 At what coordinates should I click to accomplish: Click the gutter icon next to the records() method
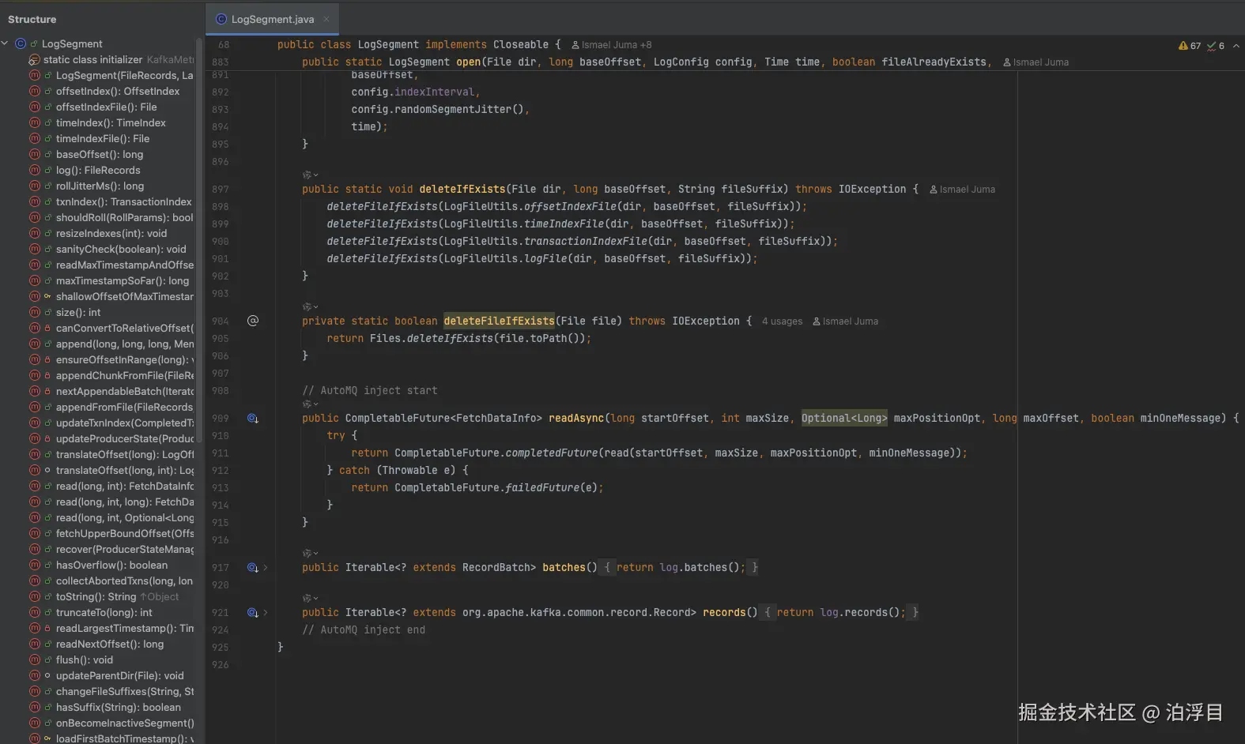point(253,613)
